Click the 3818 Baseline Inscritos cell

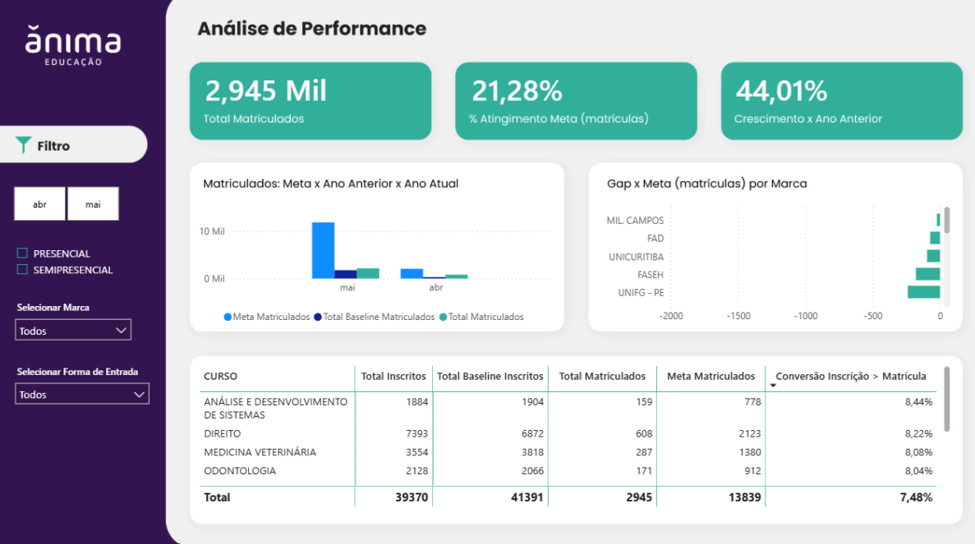tap(532, 452)
